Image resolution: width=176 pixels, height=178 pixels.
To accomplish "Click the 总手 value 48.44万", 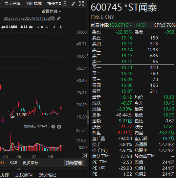I will (x=124, y=115).
